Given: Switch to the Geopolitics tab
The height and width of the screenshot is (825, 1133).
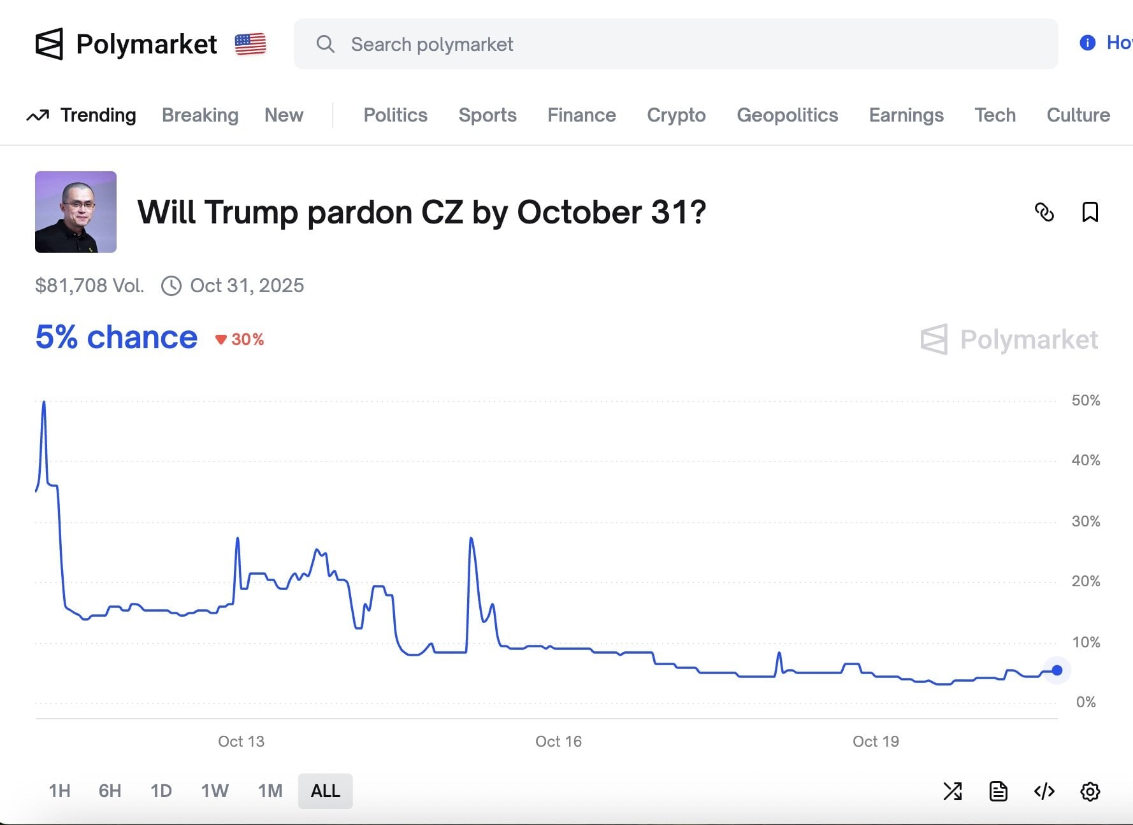Looking at the screenshot, I should (788, 115).
